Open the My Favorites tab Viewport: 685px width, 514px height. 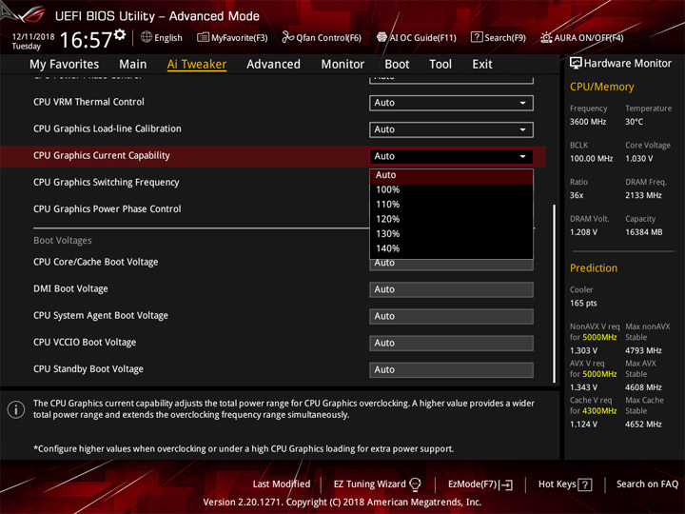click(x=65, y=65)
